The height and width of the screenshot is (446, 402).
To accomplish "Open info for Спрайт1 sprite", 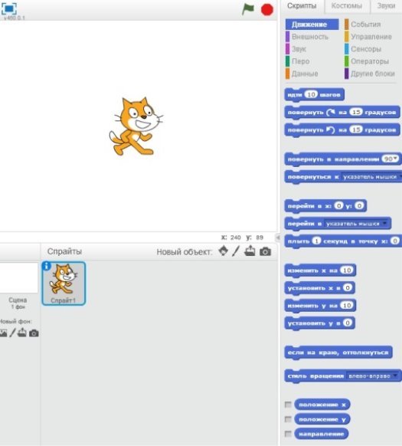I will click(47, 266).
